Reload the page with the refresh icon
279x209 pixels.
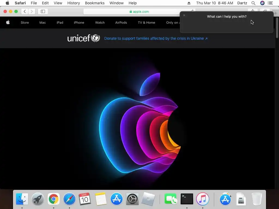(x=192, y=11)
